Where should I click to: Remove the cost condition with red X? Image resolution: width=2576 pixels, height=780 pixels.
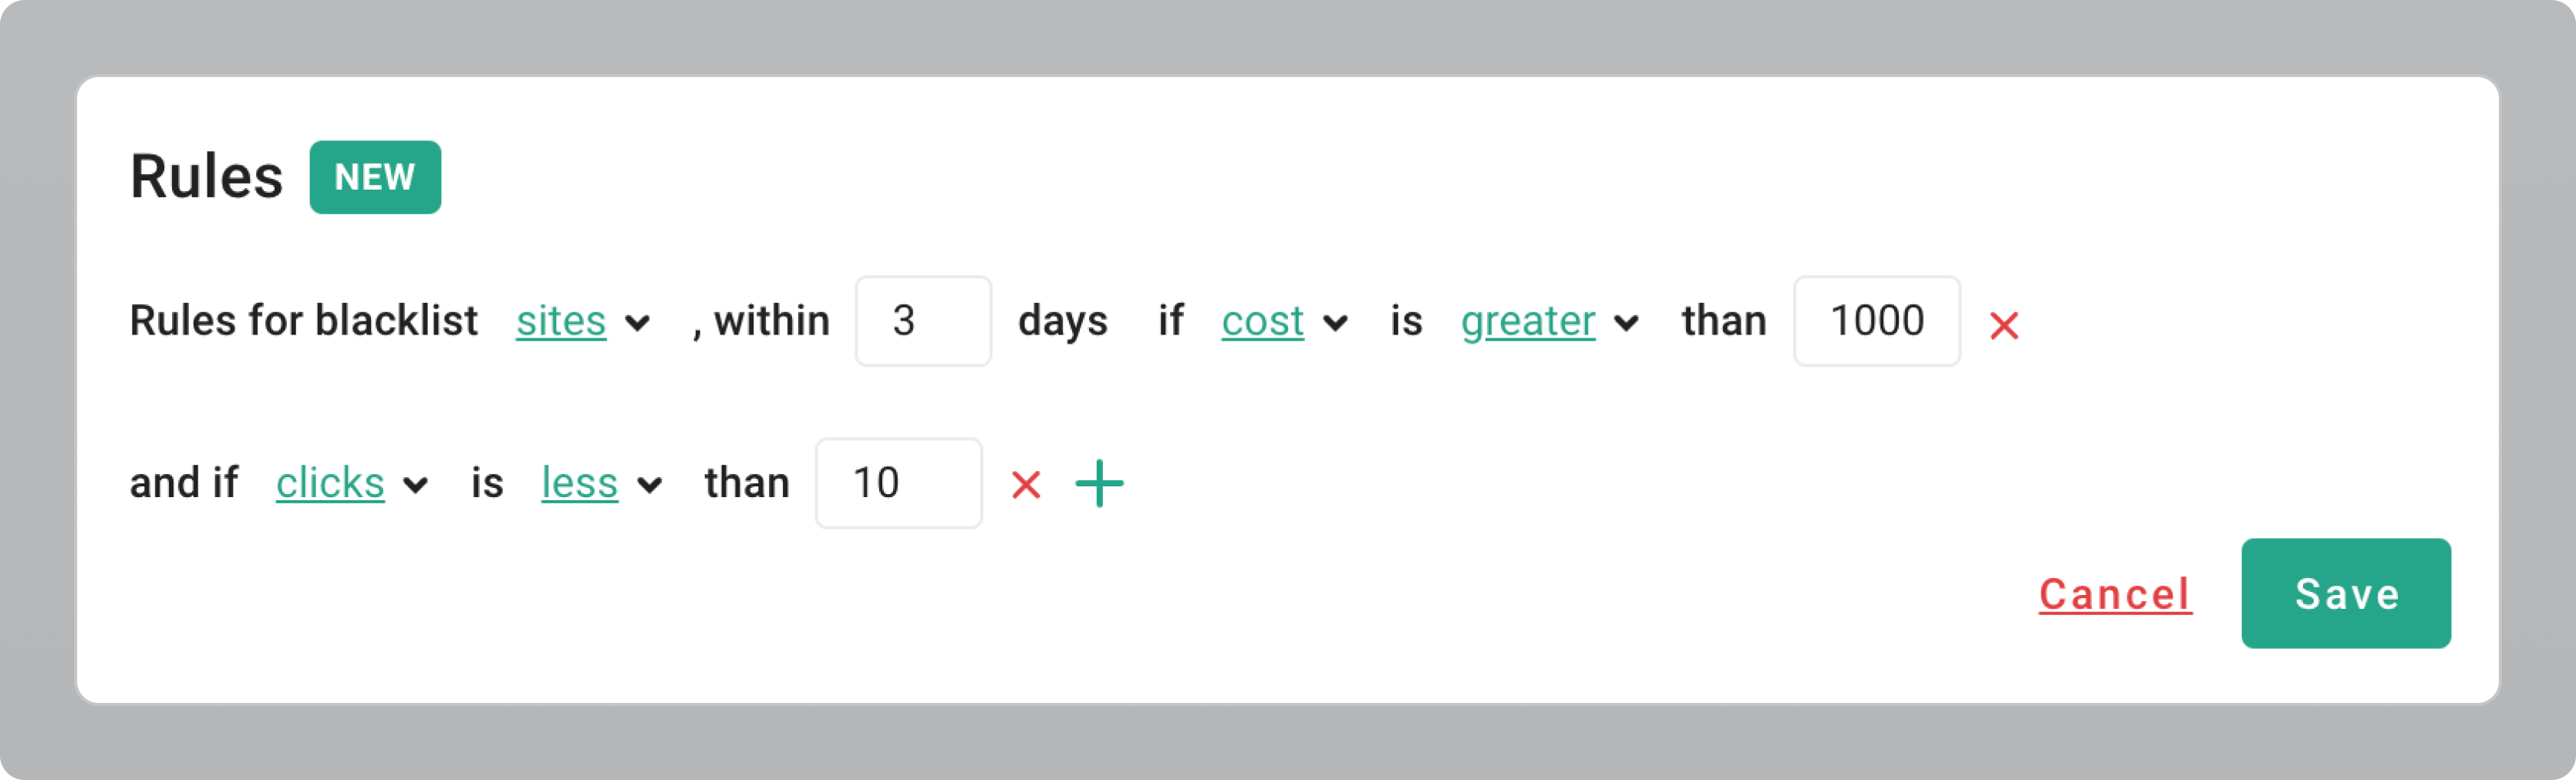pyautogui.click(x=2003, y=325)
